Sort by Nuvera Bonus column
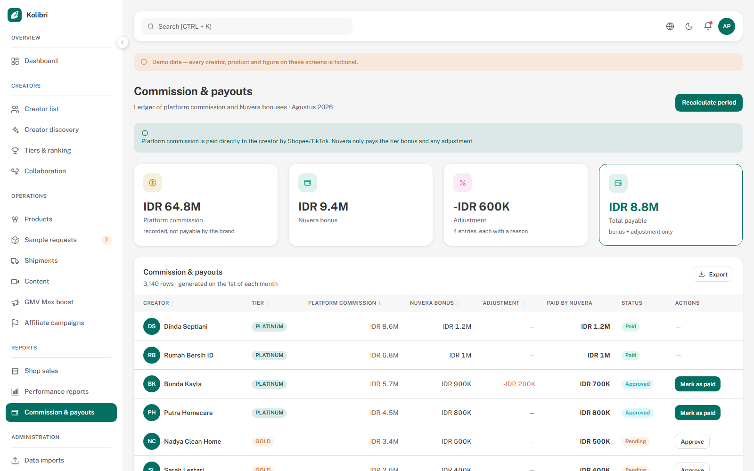754x471 pixels. pos(434,303)
